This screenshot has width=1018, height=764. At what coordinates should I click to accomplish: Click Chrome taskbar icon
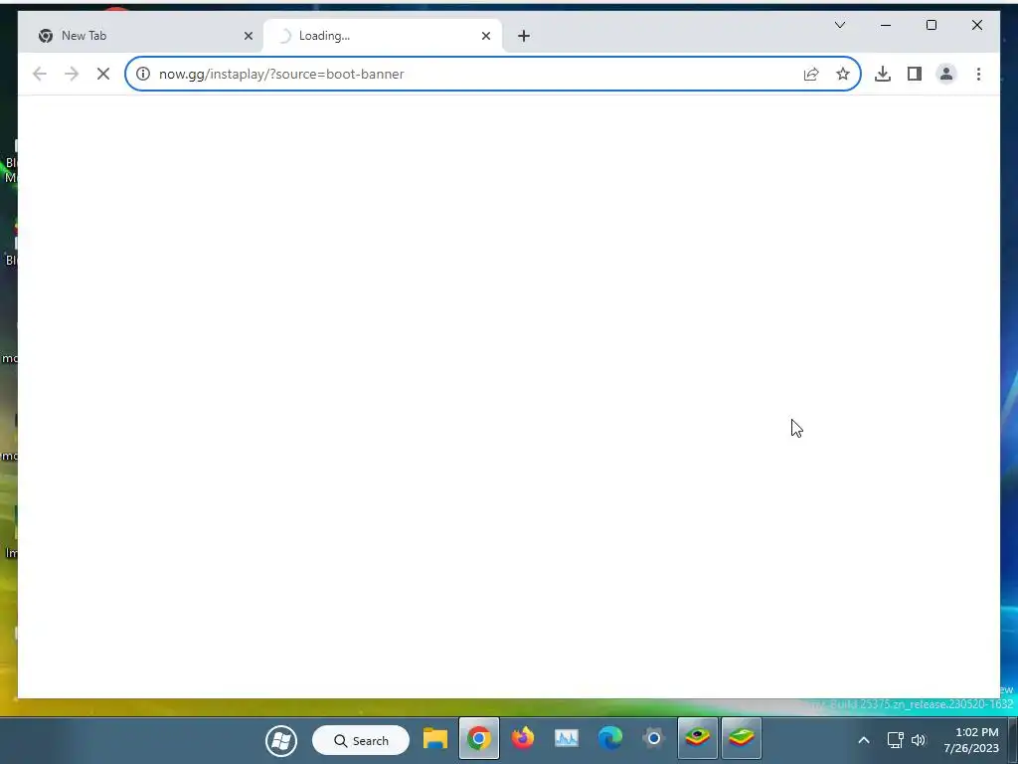pos(478,739)
